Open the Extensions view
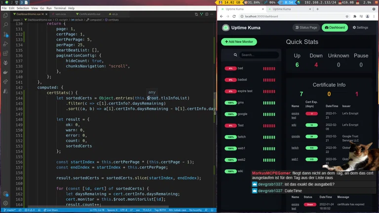This screenshot has width=379, height=213. coord(5,53)
